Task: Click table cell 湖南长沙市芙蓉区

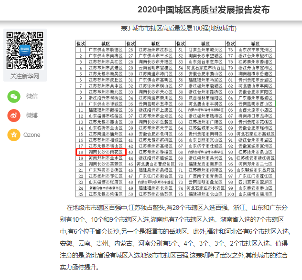Action: click(106, 164)
